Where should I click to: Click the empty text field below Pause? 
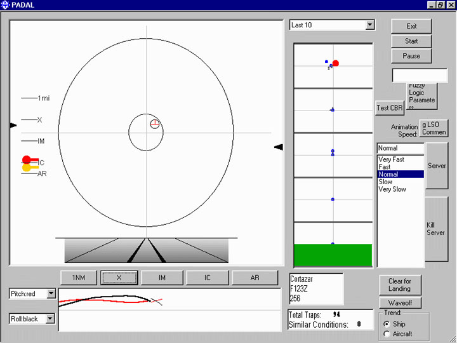pyautogui.click(x=411, y=75)
